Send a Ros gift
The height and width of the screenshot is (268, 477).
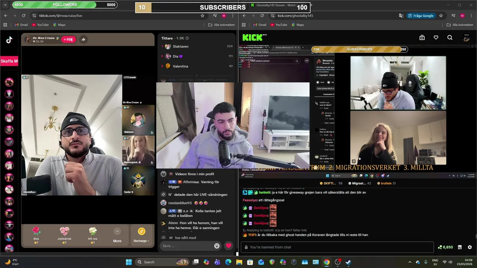click(x=36, y=235)
